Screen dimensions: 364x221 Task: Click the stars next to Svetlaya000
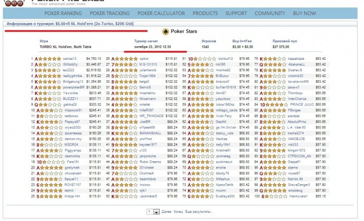tap(202, 197)
